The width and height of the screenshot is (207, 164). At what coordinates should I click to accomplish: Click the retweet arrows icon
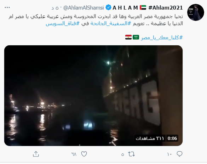click(x=131, y=154)
